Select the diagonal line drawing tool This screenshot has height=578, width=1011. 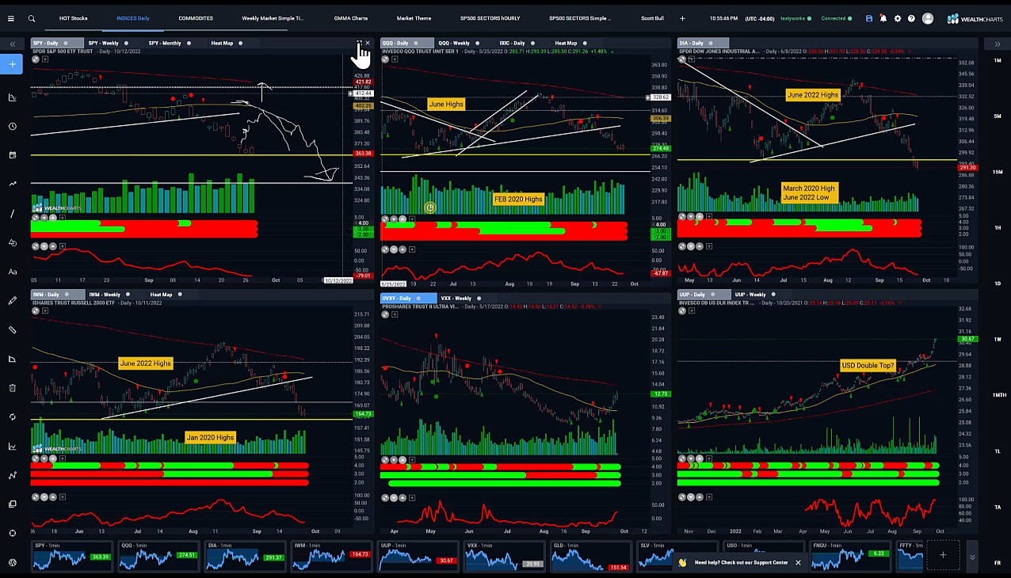(13, 214)
